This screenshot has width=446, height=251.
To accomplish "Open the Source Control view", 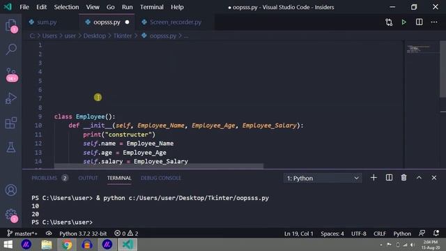I will point(11,75).
